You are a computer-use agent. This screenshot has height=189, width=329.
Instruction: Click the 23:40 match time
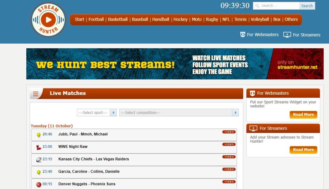pos(47,171)
